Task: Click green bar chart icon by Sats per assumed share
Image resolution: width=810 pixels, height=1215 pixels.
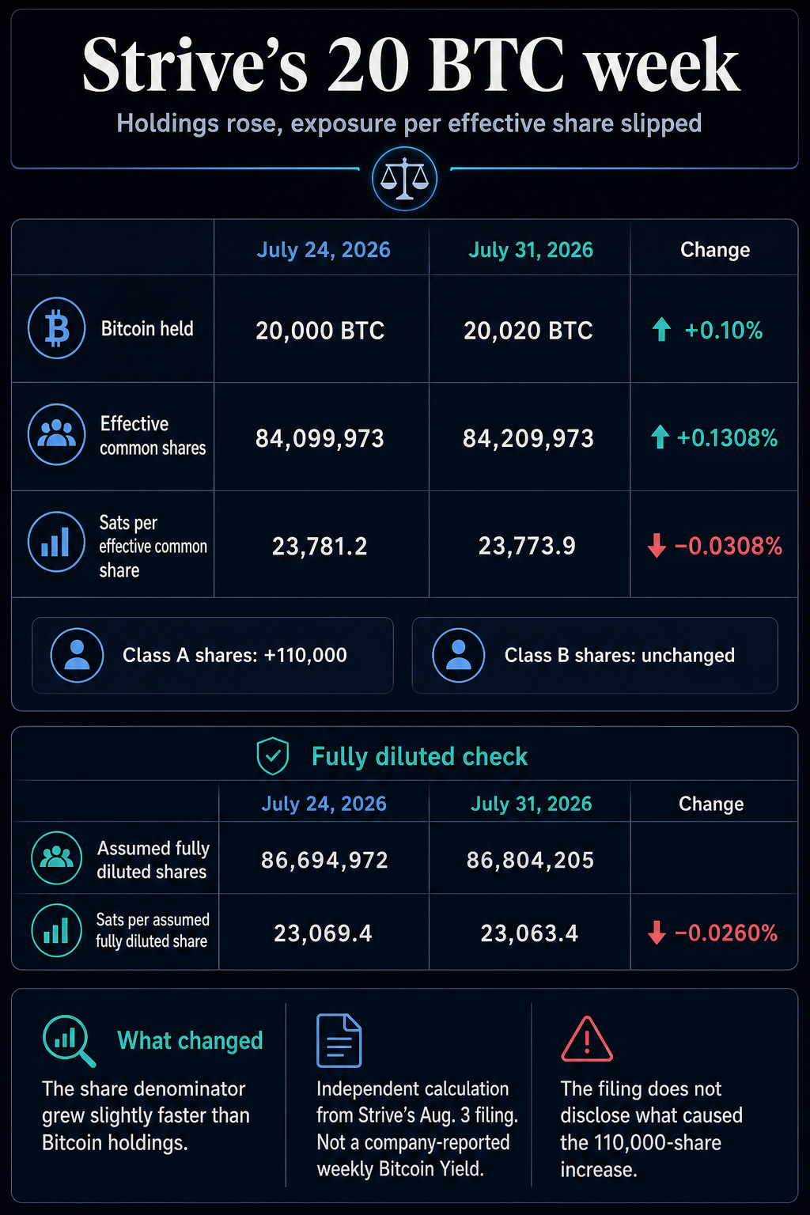Action: 56,930
